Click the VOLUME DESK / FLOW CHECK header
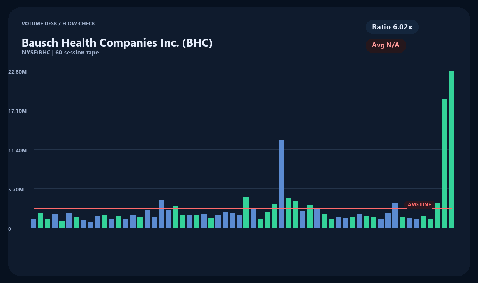Image resolution: width=478 pixels, height=283 pixels. (58, 23)
